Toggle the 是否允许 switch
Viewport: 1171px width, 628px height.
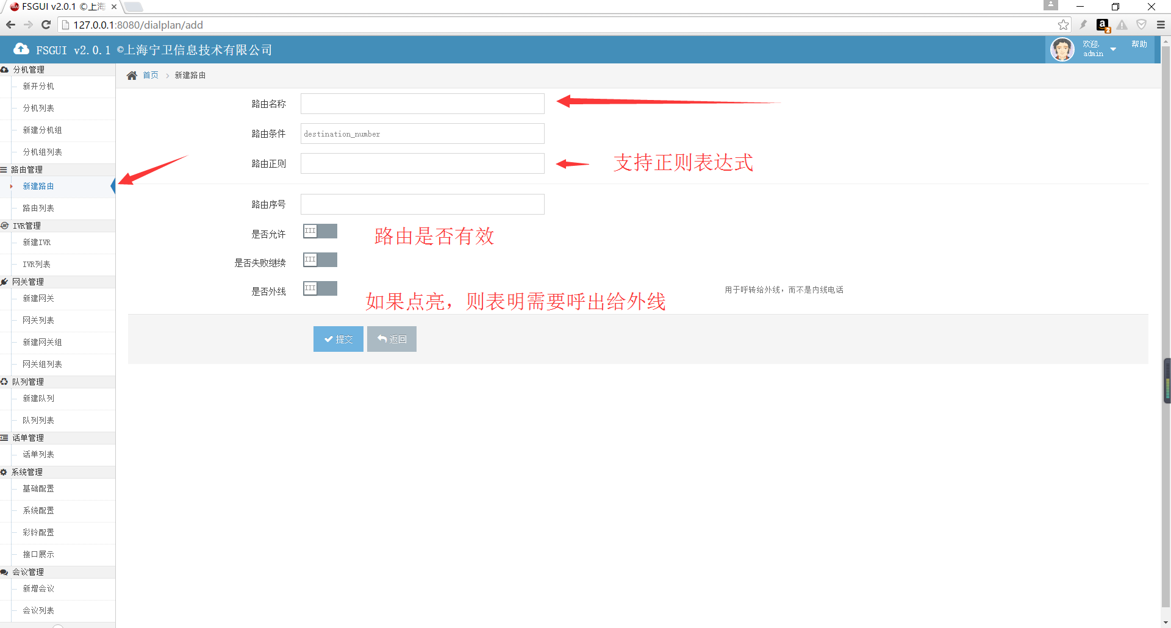point(320,231)
